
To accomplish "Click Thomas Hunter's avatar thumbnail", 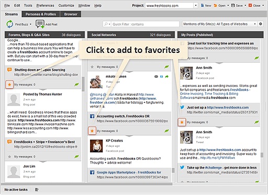I will 14,100.
